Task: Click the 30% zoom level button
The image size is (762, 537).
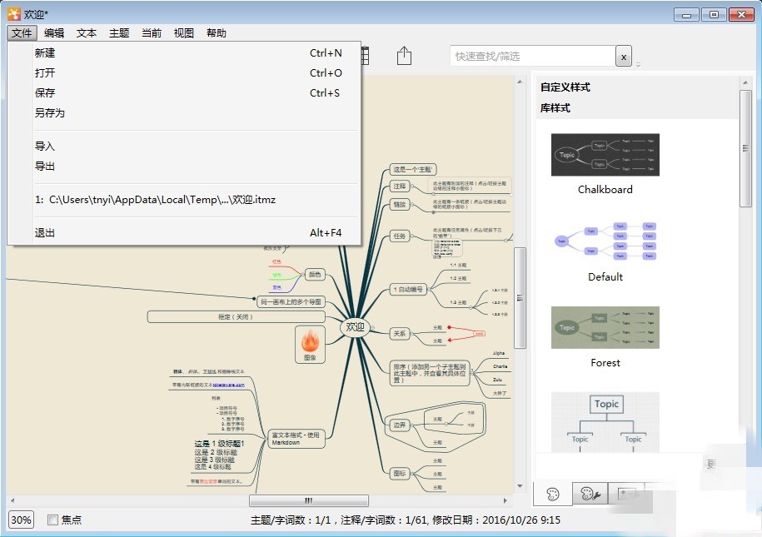Action: 21,520
